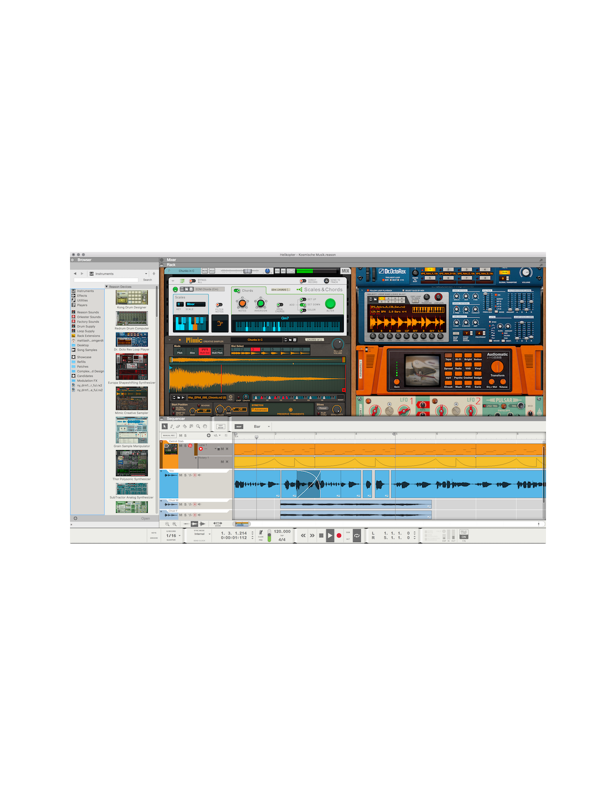This screenshot has height=796, width=616.
Task: Click Stop in the transport bar
Action: 321,536
